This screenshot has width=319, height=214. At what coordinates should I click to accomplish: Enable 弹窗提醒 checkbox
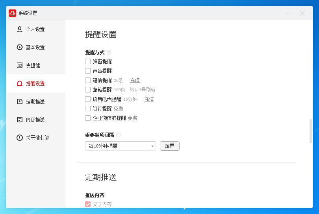[88, 61]
